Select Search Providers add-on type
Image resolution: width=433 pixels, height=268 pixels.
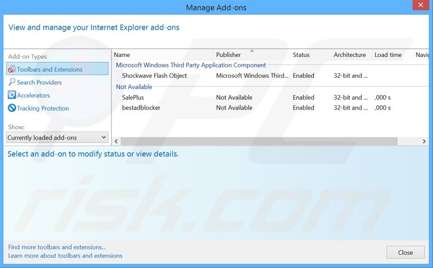39,82
